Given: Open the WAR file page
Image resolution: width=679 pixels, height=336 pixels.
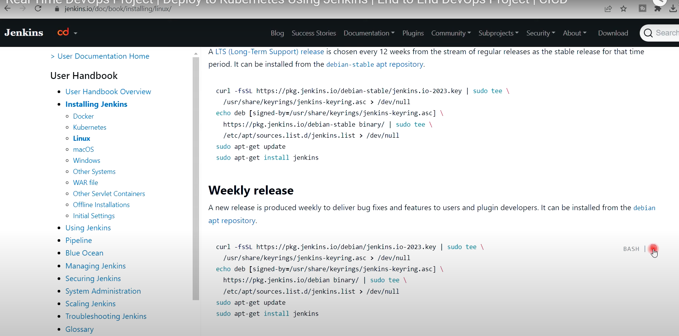Looking at the screenshot, I should 85,183.
